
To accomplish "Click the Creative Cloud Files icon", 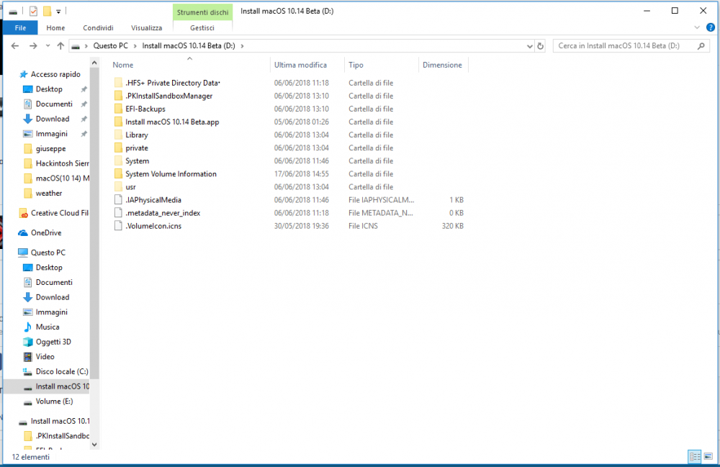I will (x=23, y=213).
